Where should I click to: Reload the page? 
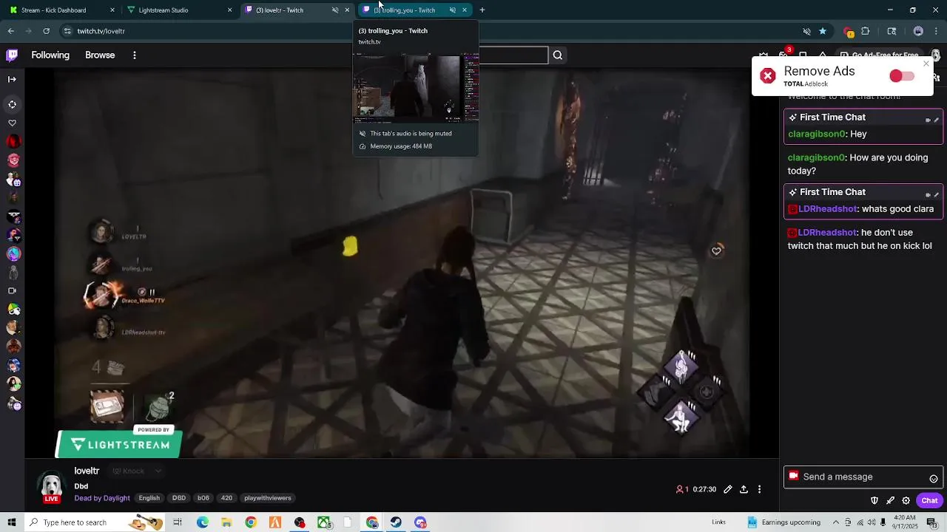point(46,31)
